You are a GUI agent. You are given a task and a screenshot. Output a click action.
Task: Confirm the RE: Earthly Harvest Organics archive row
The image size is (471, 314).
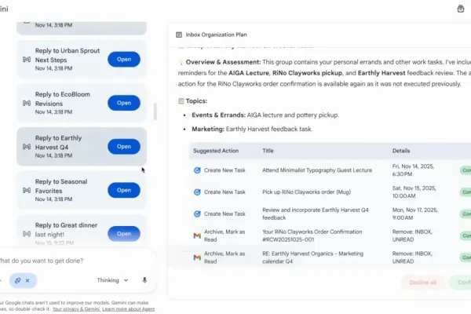click(x=466, y=257)
